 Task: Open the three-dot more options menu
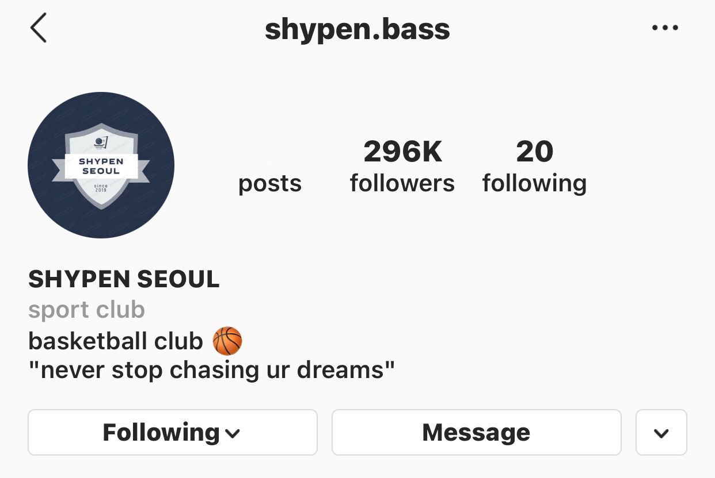(665, 28)
